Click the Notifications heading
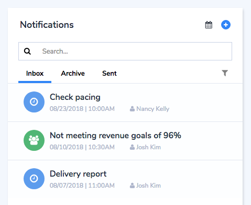 pyautogui.click(x=47, y=25)
